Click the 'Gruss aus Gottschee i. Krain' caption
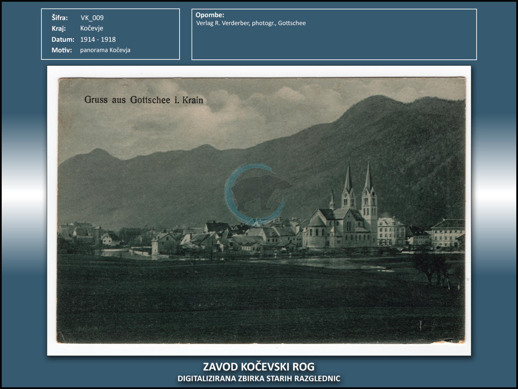Viewport: 518px width, 389px height. click(x=144, y=100)
